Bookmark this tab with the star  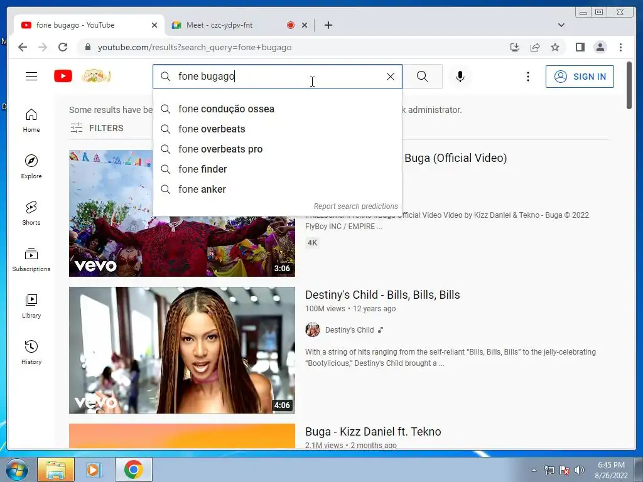click(555, 47)
